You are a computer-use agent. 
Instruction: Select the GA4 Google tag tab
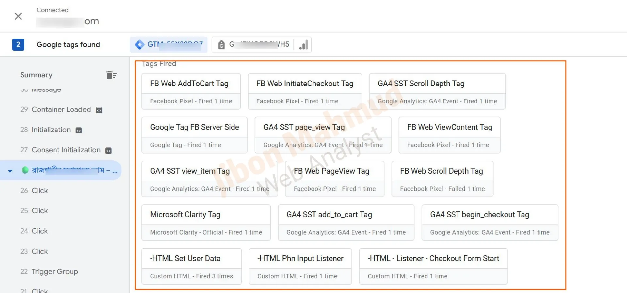(x=253, y=44)
